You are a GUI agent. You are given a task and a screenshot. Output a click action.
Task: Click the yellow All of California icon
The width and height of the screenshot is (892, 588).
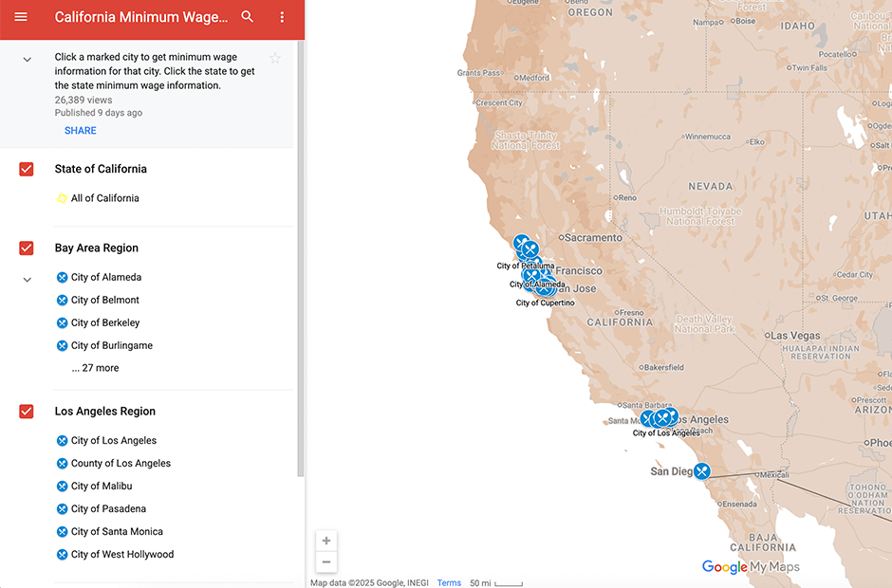click(62, 198)
